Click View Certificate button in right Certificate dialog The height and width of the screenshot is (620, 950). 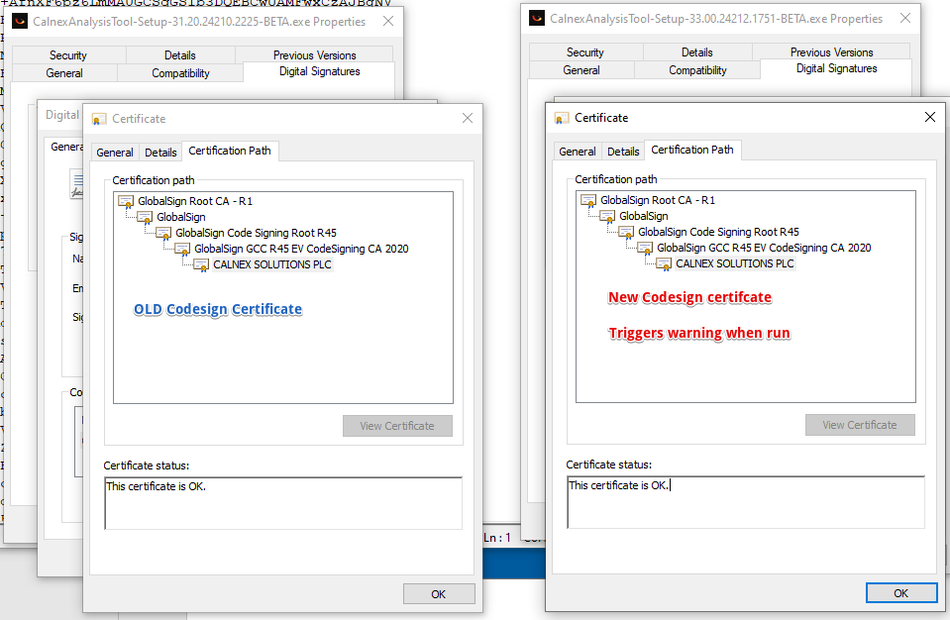(860, 425)
